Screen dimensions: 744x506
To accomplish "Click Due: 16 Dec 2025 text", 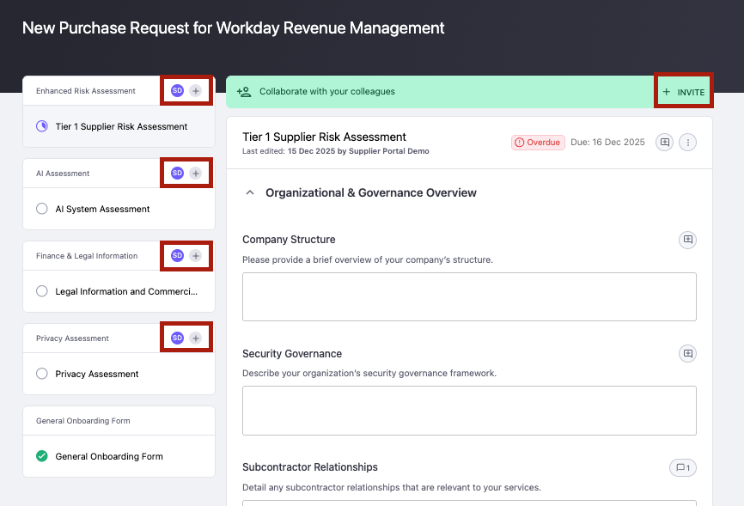I will click(607, 143).
